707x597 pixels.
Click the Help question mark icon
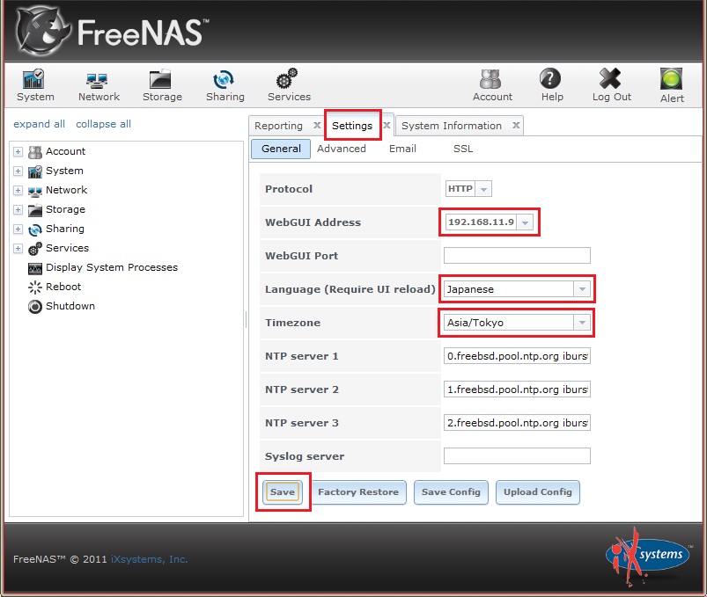coord(550,79)
